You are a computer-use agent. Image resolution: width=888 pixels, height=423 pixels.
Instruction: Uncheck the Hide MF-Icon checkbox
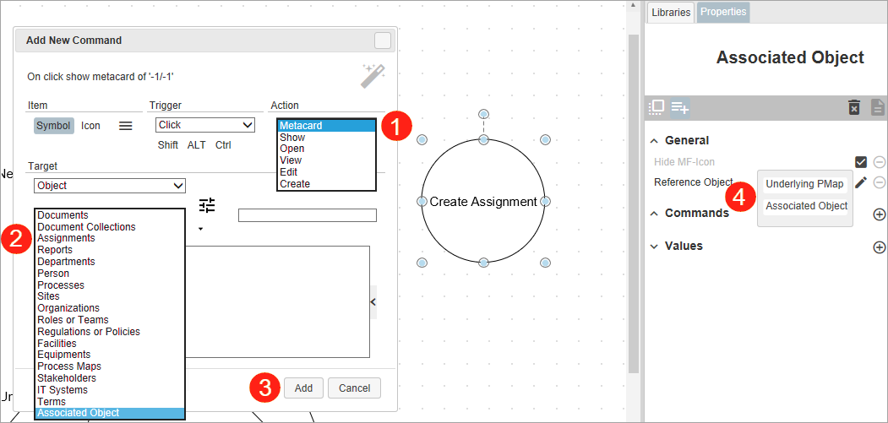coord(861,162)
